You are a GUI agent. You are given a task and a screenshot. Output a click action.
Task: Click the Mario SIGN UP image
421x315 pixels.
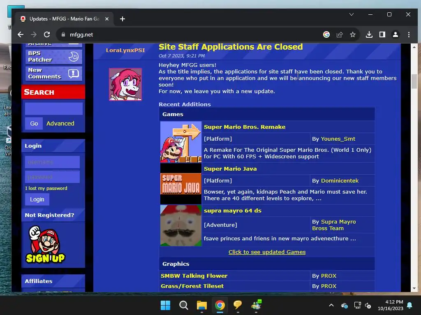pyautogui.click(x=45, y=244)
